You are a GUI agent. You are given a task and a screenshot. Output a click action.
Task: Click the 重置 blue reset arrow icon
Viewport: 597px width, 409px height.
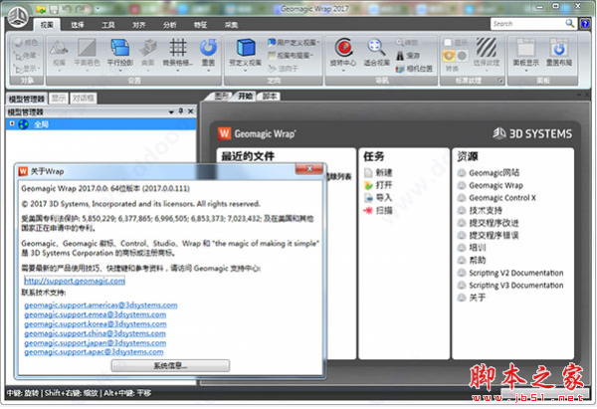pyautogui.click(x=208, y=48)
